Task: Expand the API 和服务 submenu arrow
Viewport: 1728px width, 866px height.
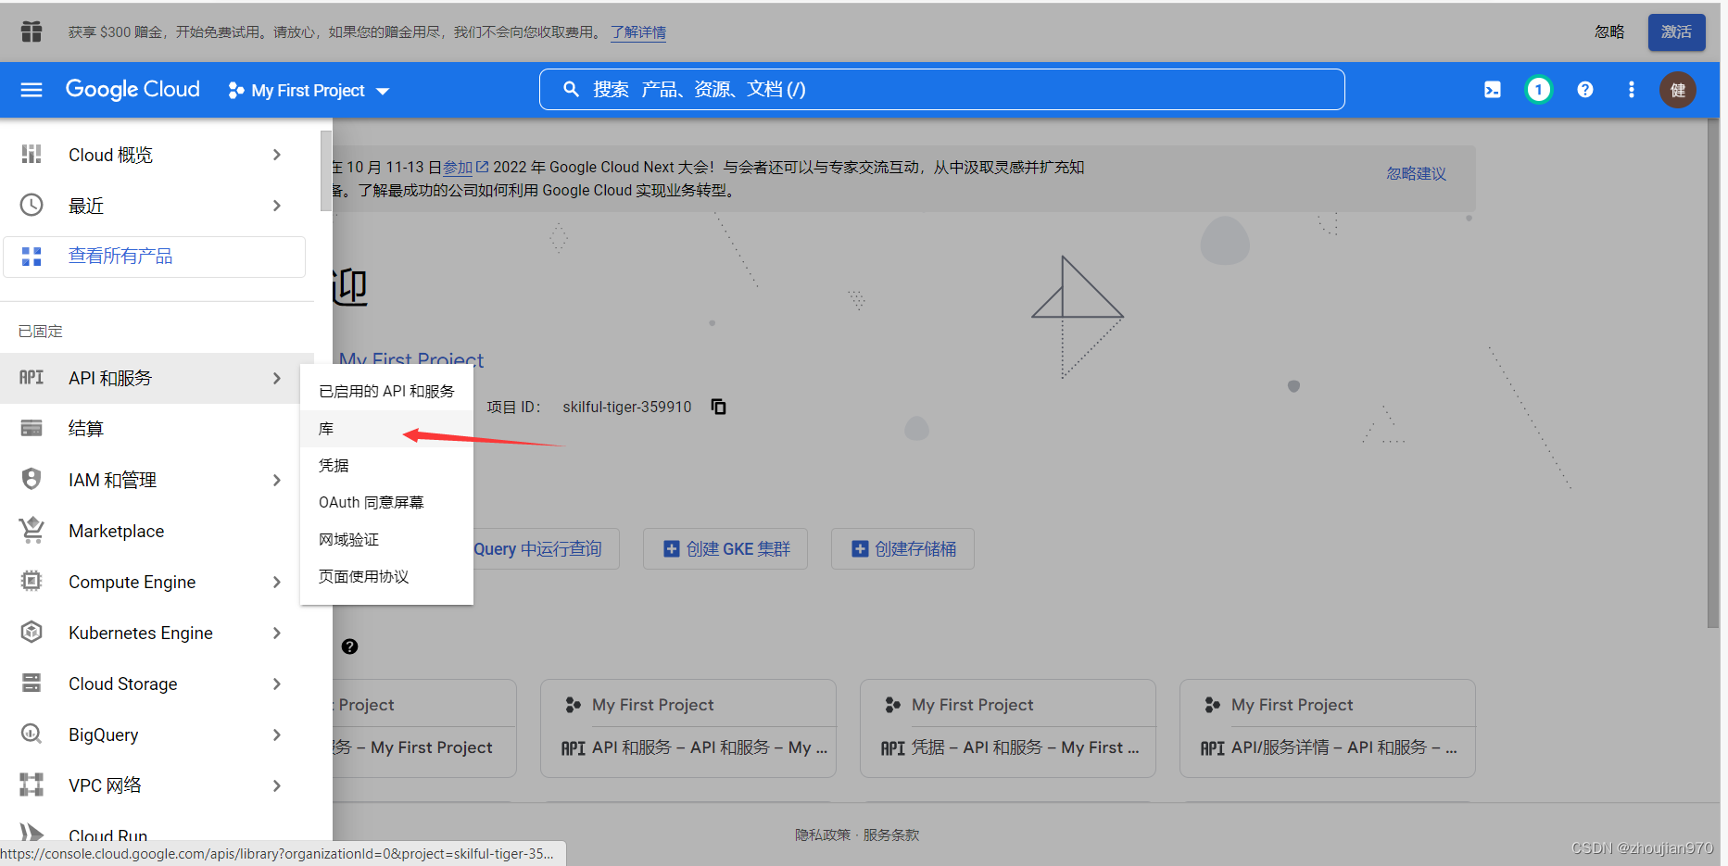Action: [277, 378]
